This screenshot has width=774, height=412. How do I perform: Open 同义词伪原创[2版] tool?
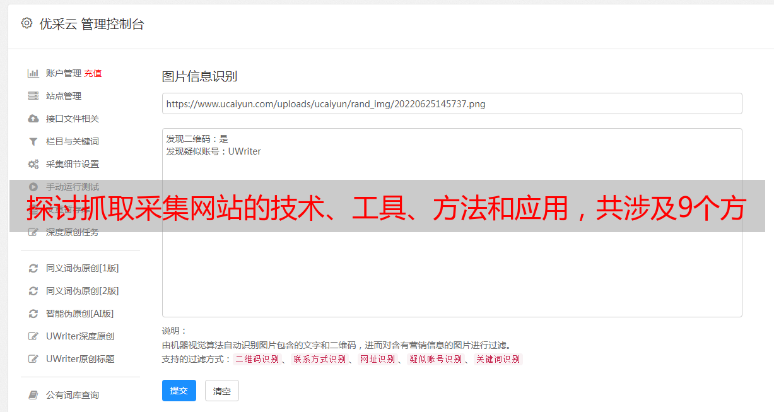83,291
